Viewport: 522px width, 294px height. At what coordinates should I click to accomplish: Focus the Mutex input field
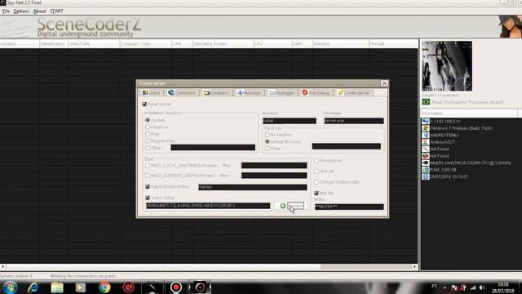coord(349,207)
